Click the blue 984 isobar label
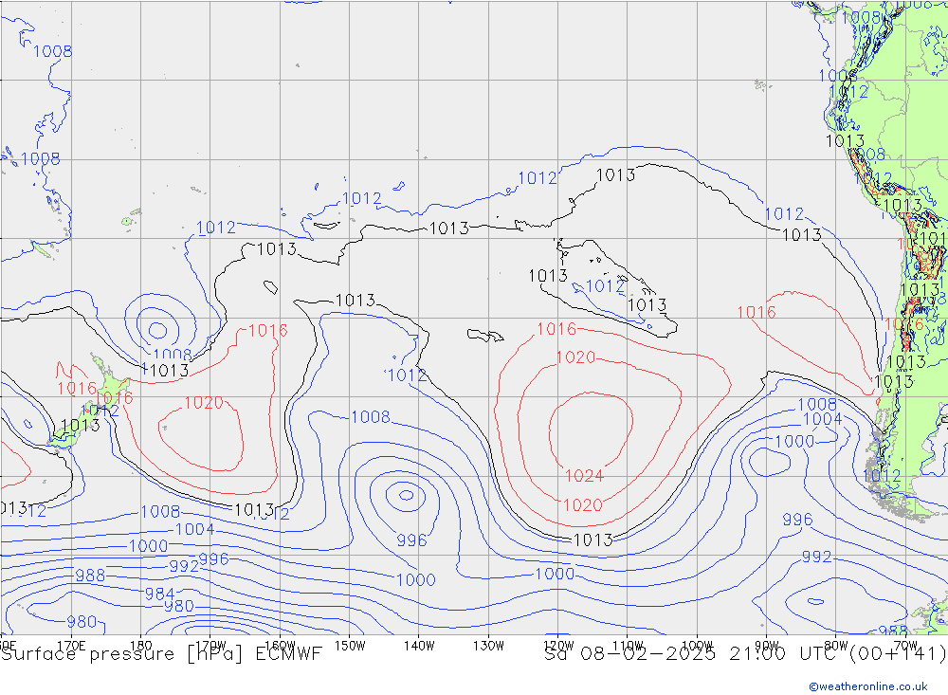 coord(159,594)
